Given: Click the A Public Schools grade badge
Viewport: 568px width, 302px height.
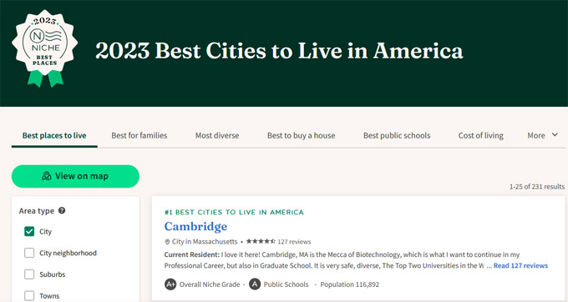Looking at the screenshot, I should (255, 284).
